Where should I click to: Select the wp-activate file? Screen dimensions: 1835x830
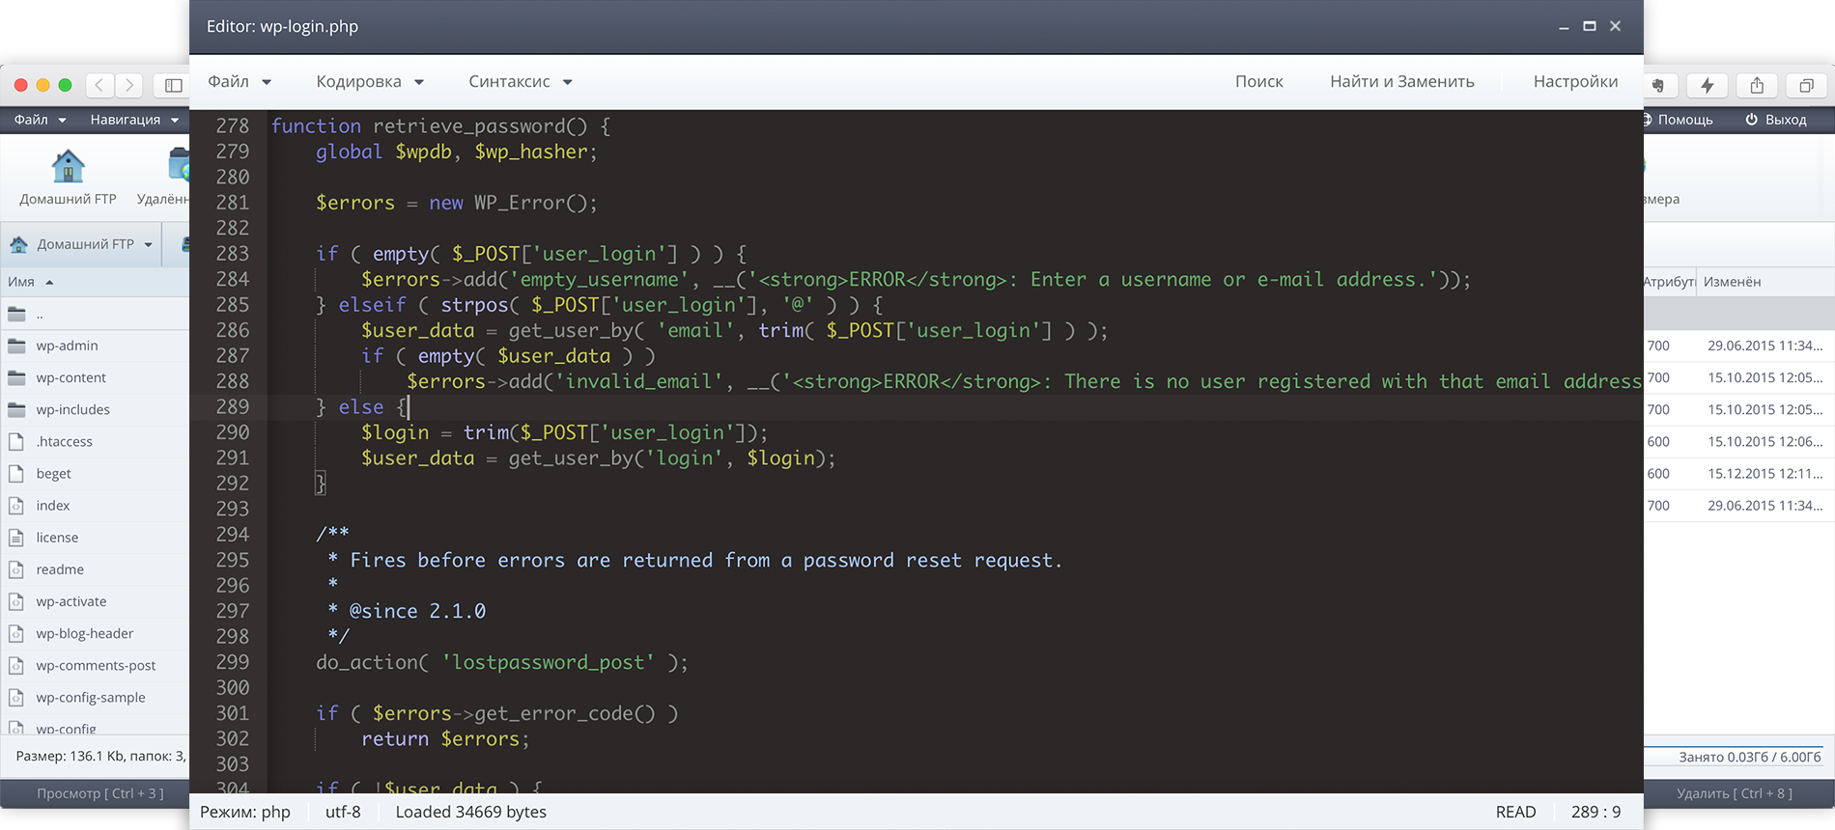coord(71,600)
